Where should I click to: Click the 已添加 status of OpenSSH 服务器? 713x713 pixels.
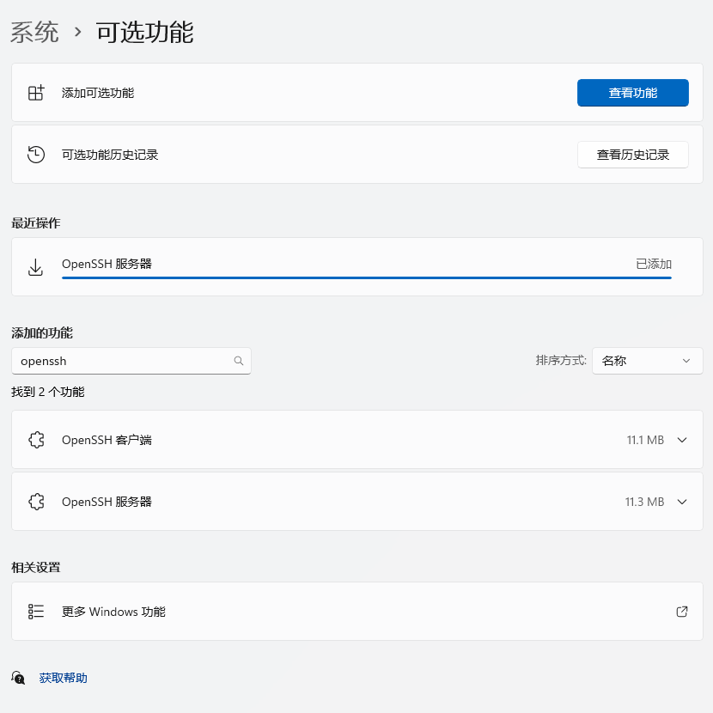point(654,264)
